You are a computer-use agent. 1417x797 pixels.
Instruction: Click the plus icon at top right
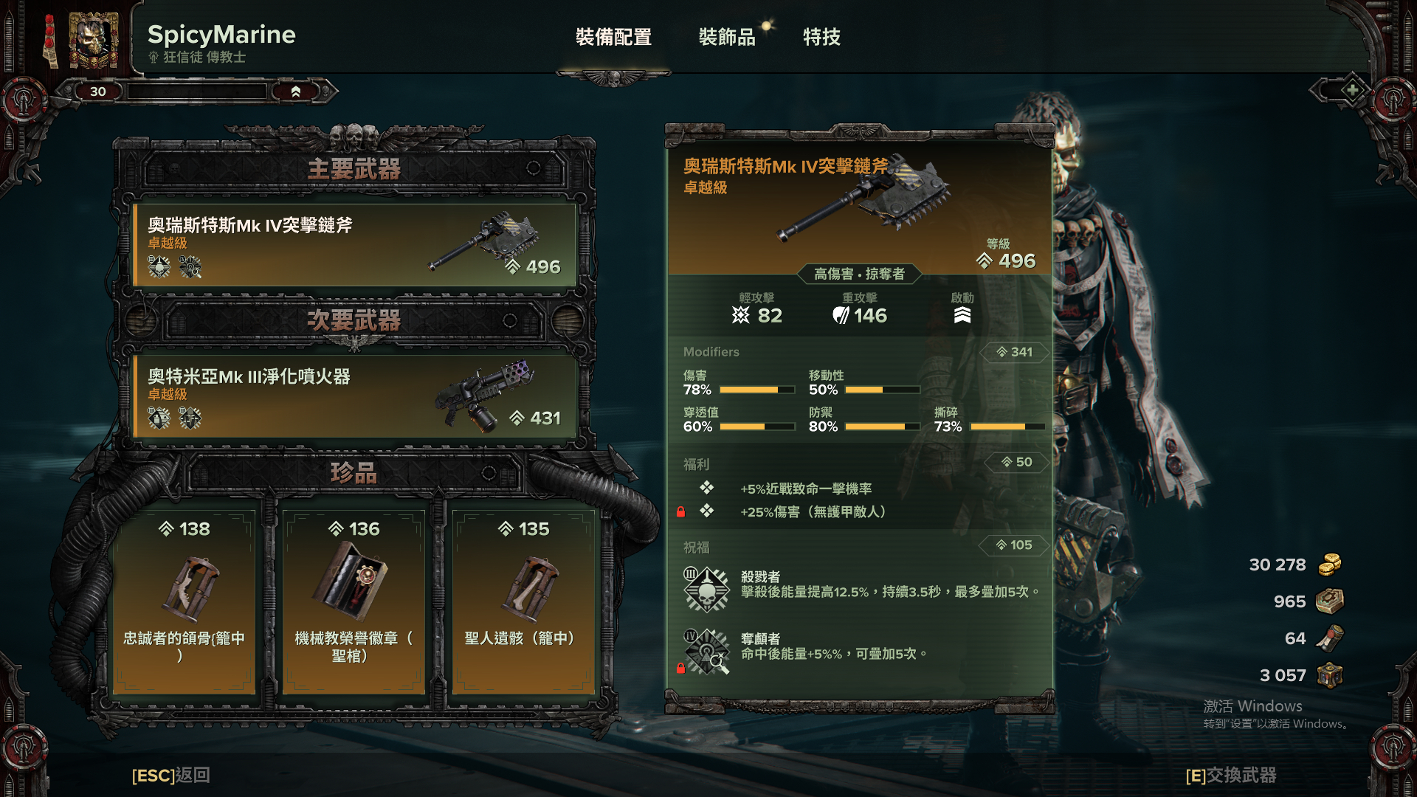pyautogui.click(x=1352, y=91)
